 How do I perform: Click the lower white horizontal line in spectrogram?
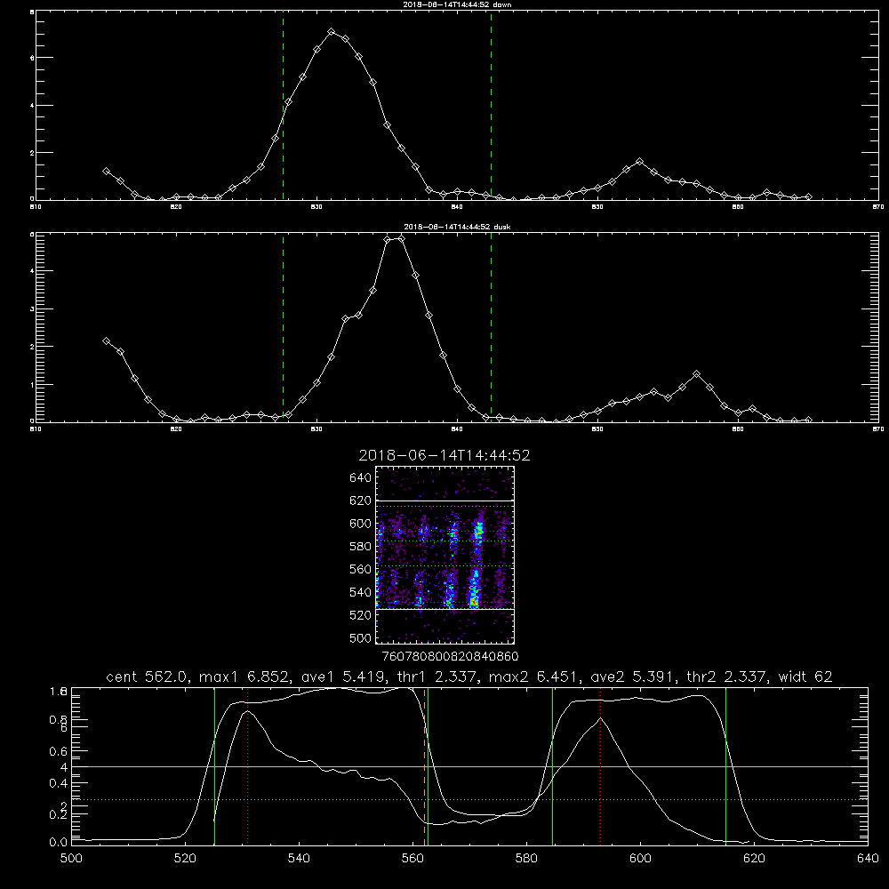coord(444,610)
